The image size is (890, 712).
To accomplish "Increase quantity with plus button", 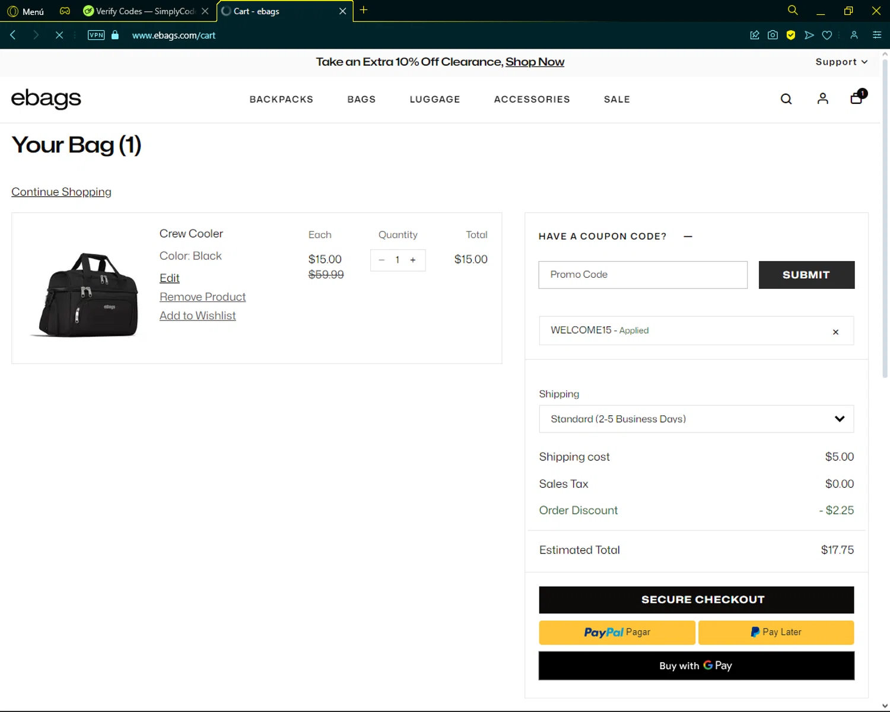I will 413,260.
